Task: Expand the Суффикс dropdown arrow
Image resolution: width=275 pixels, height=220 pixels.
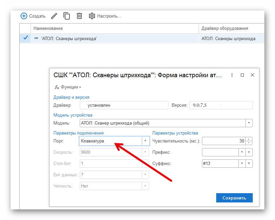Action: [x=242, y=163]
